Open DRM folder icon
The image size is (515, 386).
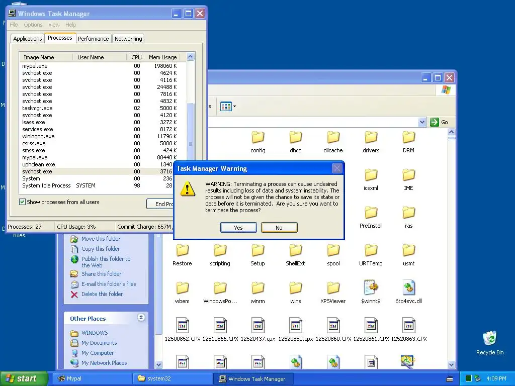[x=408, y=142]
